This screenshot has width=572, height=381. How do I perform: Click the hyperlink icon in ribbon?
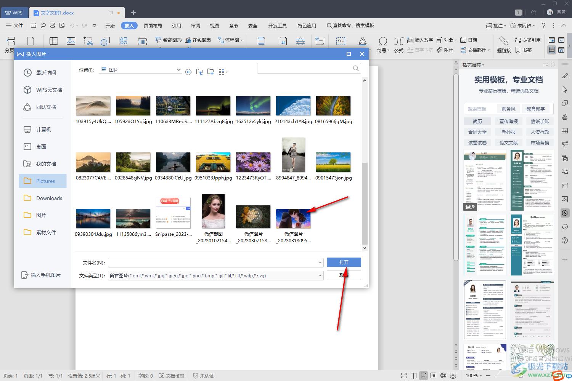pos(504,41)
